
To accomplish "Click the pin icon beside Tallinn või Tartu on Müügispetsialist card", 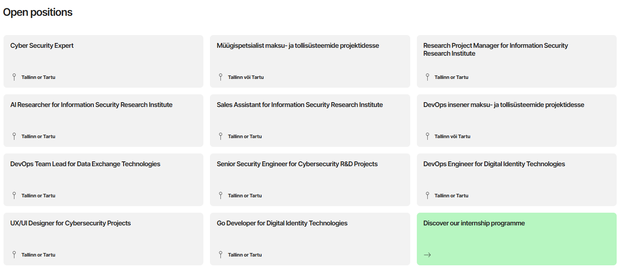I will [221, 77].
